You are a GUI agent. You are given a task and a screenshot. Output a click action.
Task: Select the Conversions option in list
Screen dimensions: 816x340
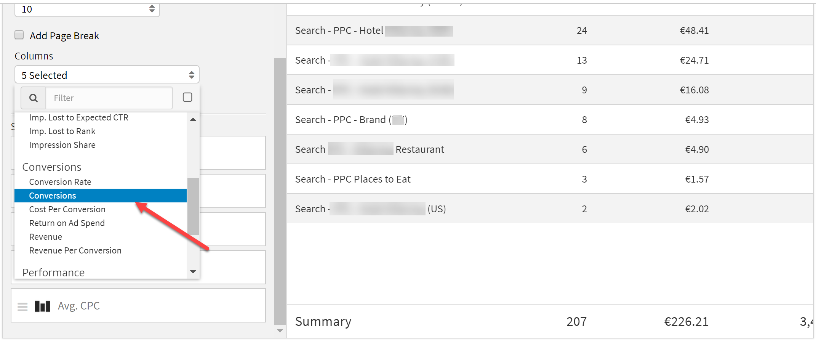point(53,196)
